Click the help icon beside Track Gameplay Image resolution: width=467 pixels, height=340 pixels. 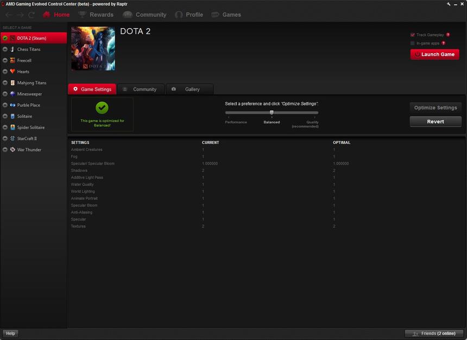[x=448, y=35]
